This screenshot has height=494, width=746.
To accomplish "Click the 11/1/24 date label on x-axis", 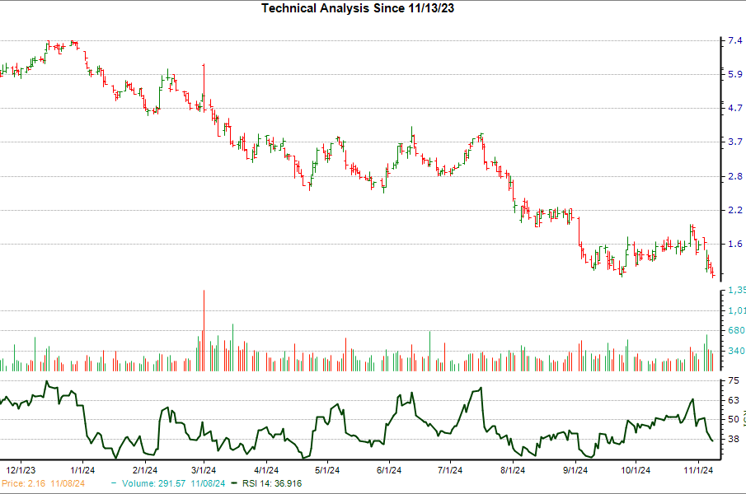I will click(x=699, y=470).
